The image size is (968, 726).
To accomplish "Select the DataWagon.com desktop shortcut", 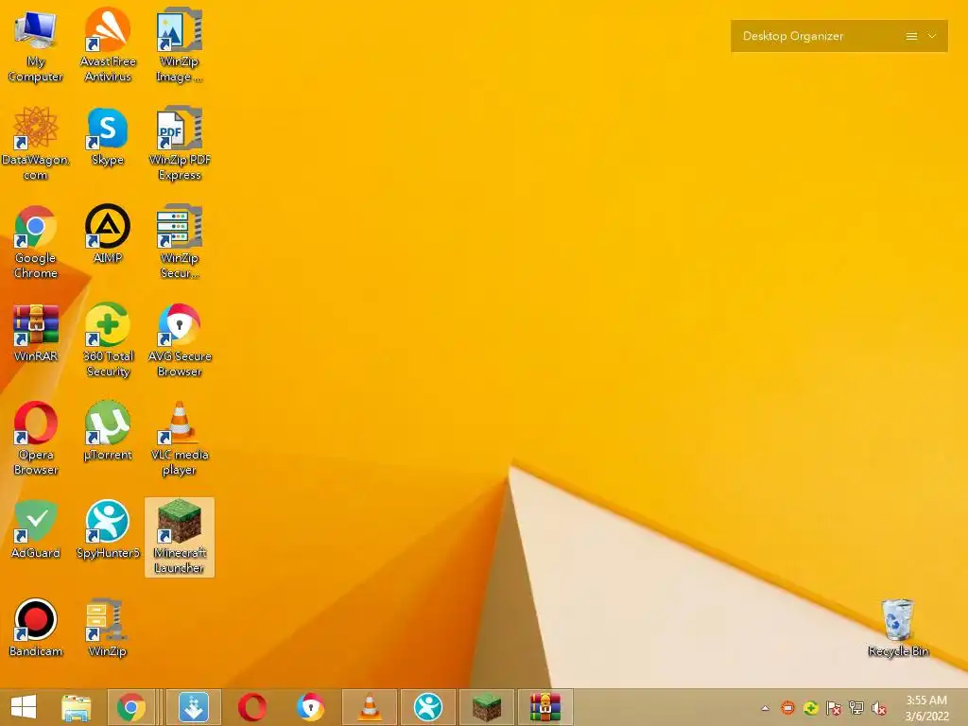I will (36, 144).
